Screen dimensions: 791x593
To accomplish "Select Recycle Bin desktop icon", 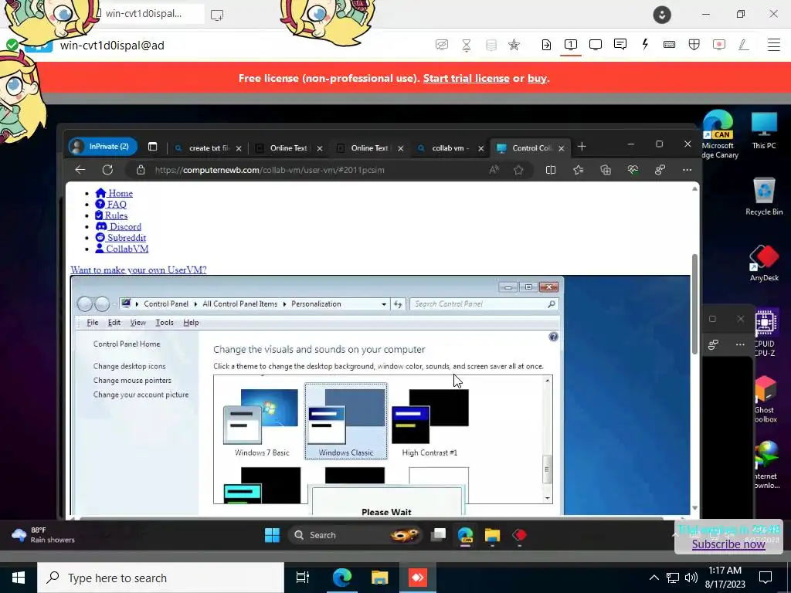I will 764,197.
